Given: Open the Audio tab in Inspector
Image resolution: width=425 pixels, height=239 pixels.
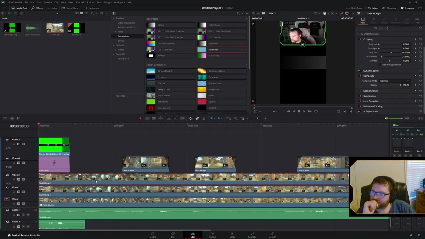Looking at the screenshot, I should pos(374,21).
